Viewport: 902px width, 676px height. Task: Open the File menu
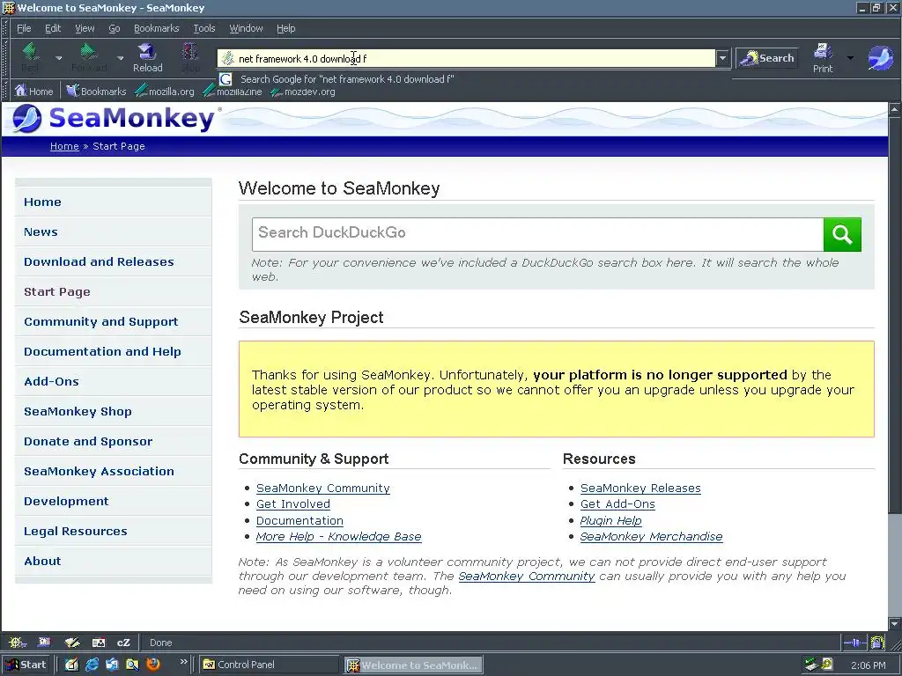pyautogui.click(x=24, y=28)
